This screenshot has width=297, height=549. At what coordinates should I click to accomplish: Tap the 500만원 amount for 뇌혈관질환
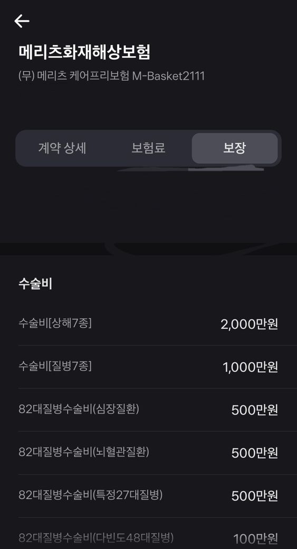[x=255, y=453]
